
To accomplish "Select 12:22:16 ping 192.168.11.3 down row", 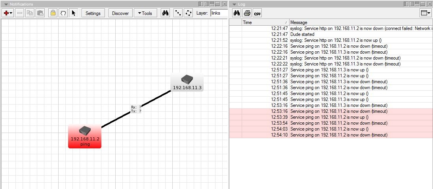I will pyautogui.click(x=331, y=52).
